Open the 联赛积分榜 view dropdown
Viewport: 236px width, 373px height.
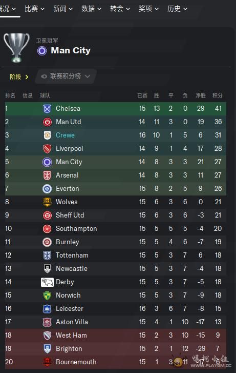point(66,76)
